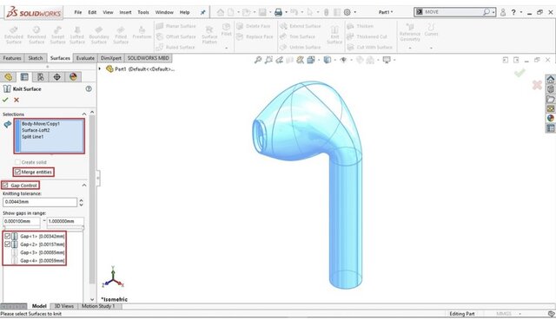Uncheck the Gap<1> checkbox

(8, 236)
